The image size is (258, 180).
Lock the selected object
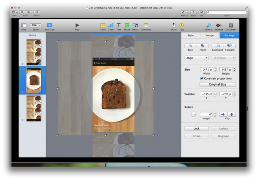(197, 128)
